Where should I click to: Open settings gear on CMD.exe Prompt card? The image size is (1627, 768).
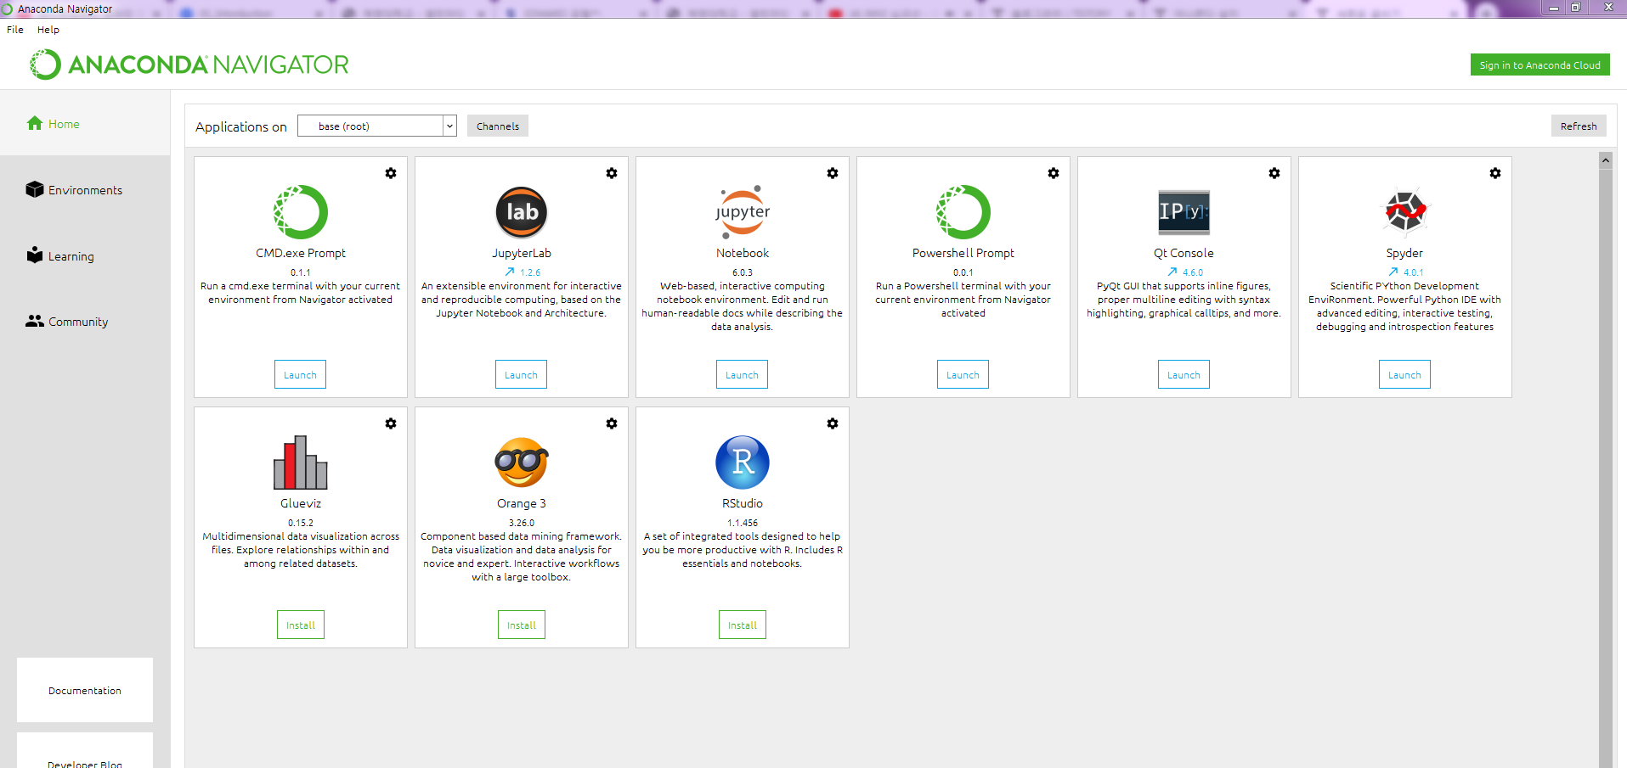point(391,173)
